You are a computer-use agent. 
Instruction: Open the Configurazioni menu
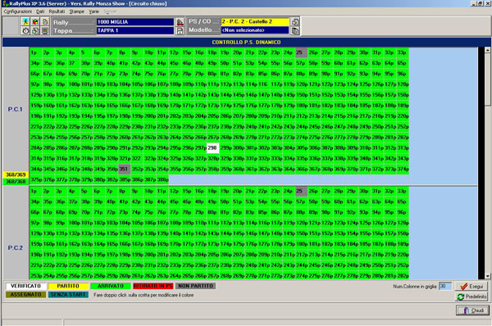click(17, 11)
